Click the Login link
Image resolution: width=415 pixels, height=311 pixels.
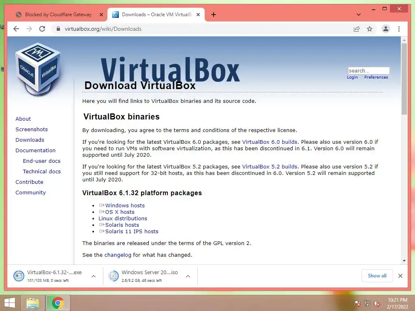click(352, 77)
